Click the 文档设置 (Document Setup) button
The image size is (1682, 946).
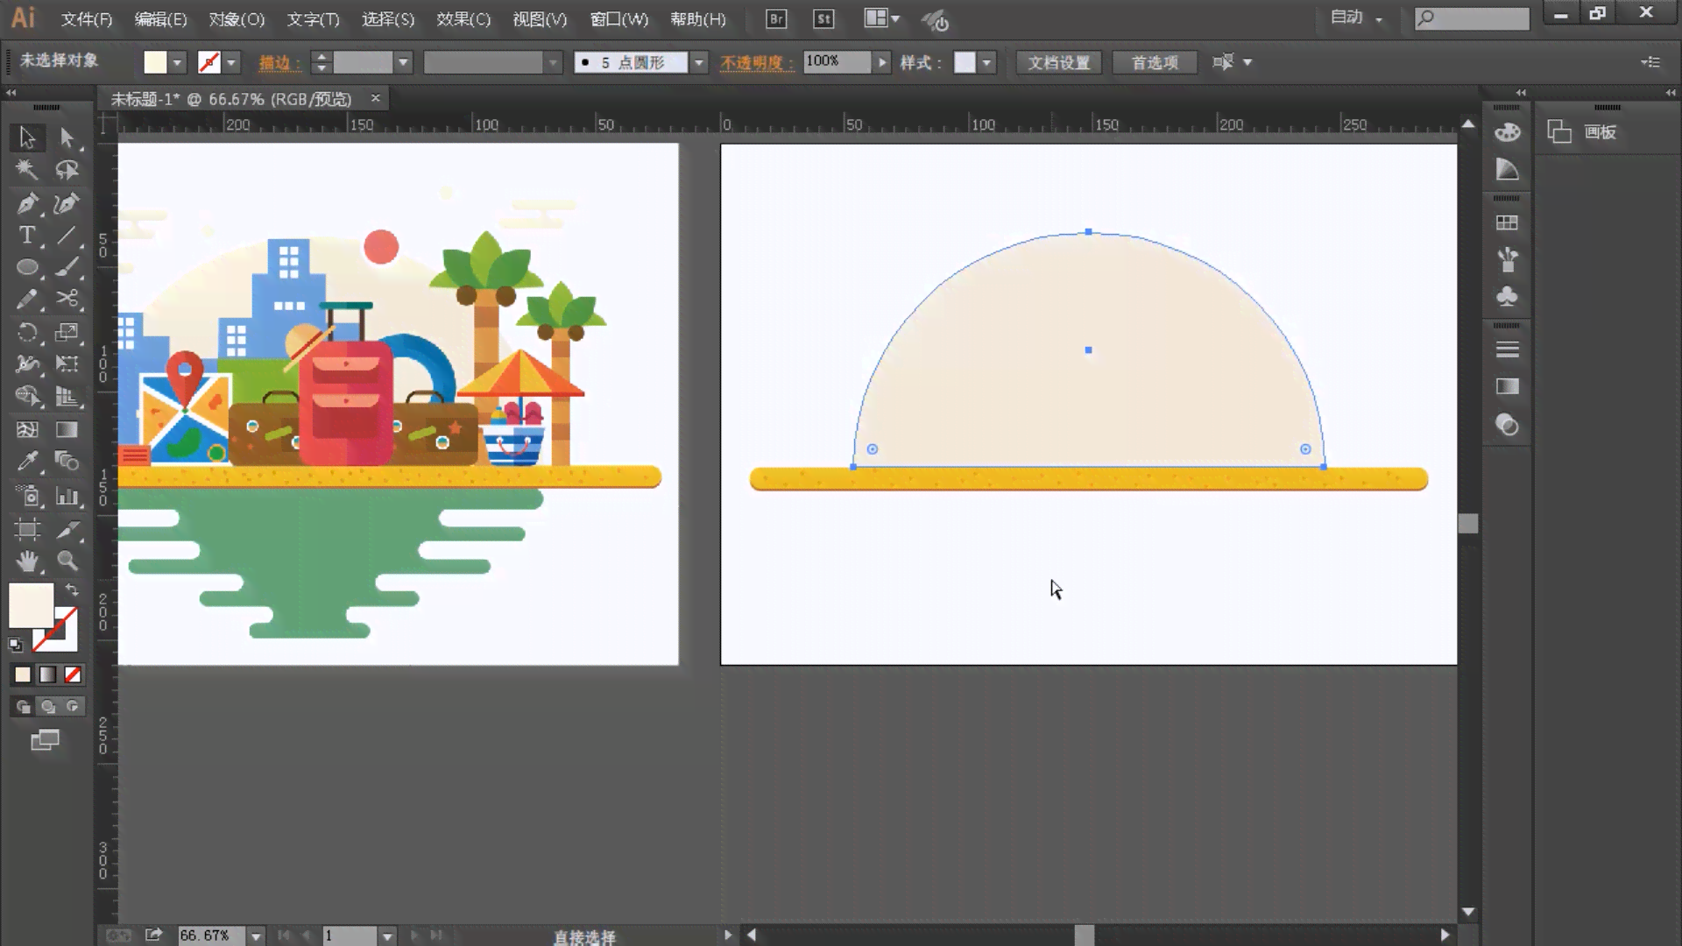click(1059, 61)
